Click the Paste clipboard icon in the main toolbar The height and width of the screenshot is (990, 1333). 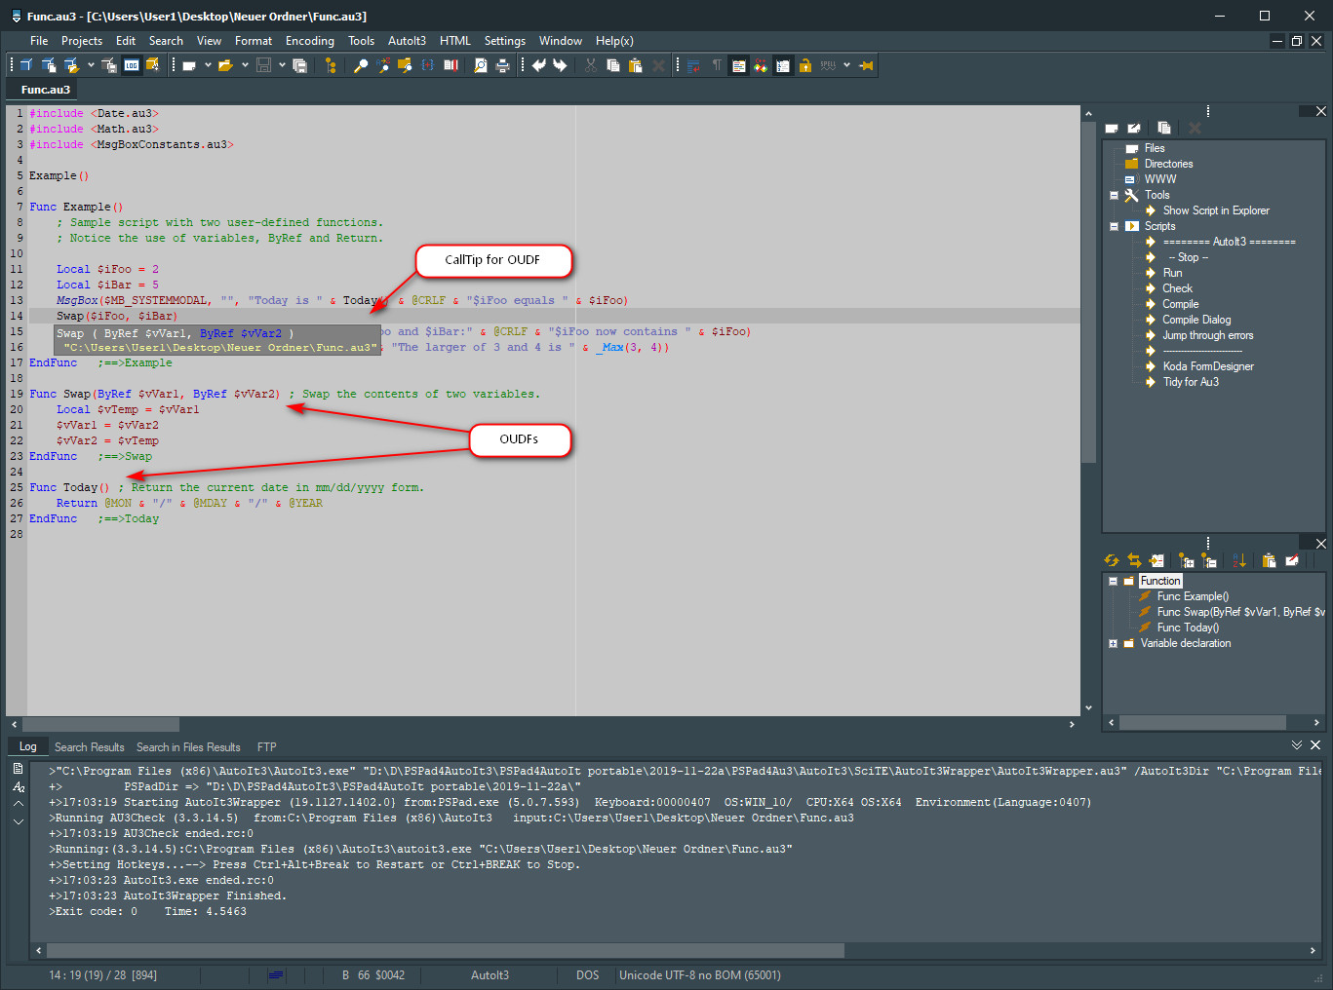(x=636, y=65)
